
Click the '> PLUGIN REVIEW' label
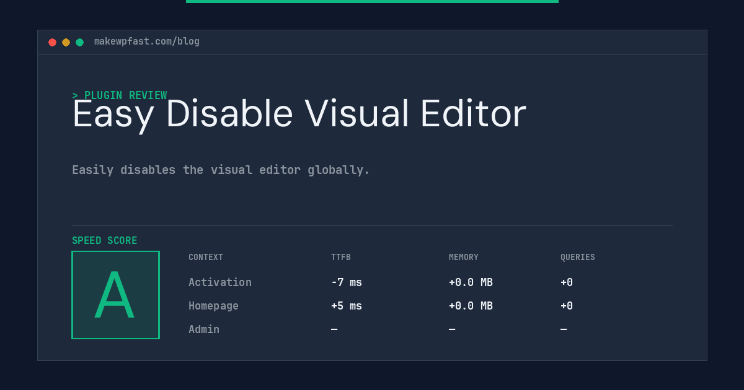tap(120, 95)
